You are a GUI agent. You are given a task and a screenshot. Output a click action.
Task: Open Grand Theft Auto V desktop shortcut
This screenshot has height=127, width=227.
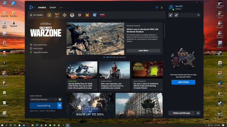point(220,14)
